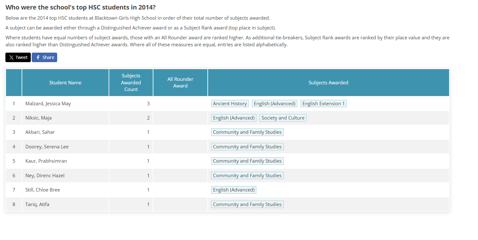The image size is (478, 240).
Task: Open English (Advanced) tag in Malzard row
Action: click(x=275, y=104)
